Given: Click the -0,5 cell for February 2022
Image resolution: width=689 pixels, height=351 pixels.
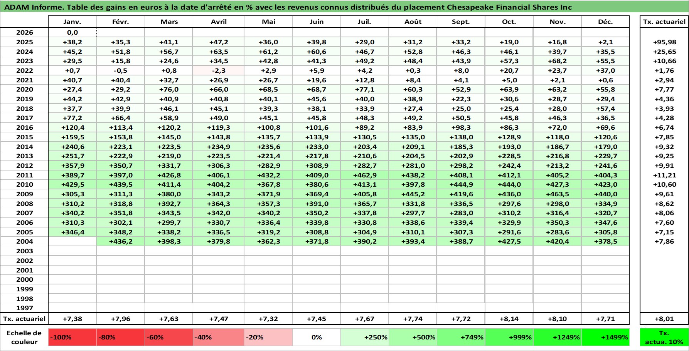Looking at the screenshot, I should [121, 70].
